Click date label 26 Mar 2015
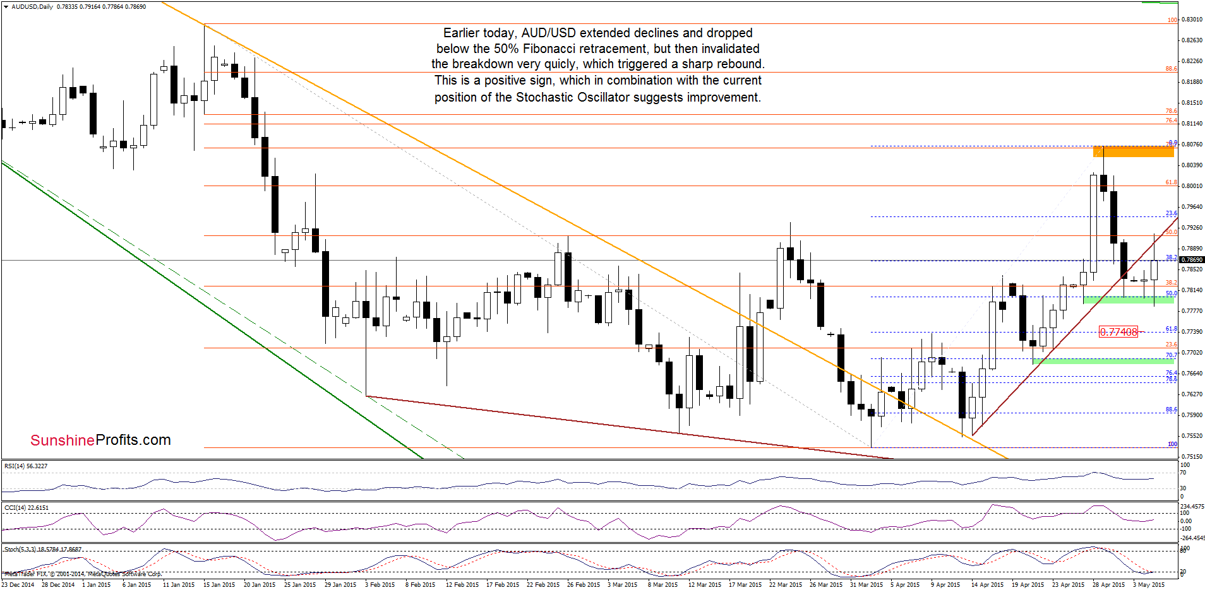 (x=826, y=585)
